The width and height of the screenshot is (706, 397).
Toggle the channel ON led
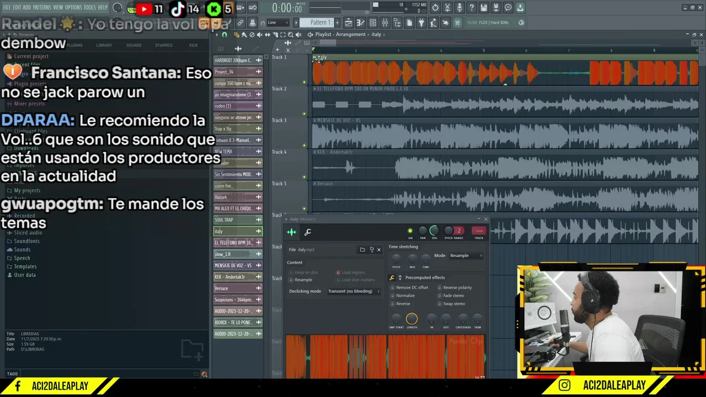(x=410, y=230)
